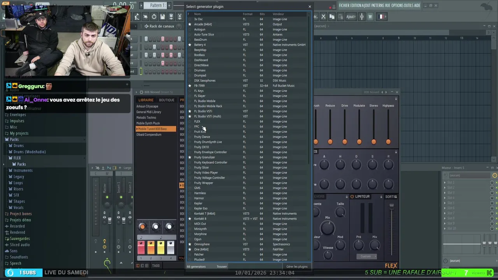Click the Sons cloud folder in browser
498x280 pixels.
pyautogui.click(x=7, y=251)
